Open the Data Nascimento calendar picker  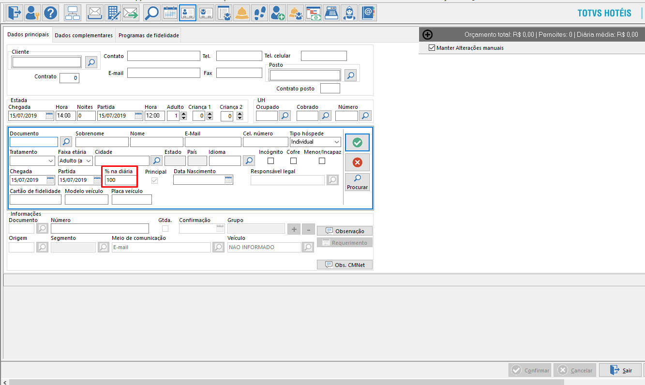click(x=228, y=180)
